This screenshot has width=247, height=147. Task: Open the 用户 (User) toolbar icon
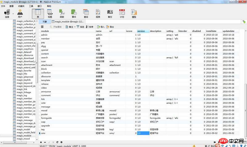pyautogui.click(x=20, y=14)
